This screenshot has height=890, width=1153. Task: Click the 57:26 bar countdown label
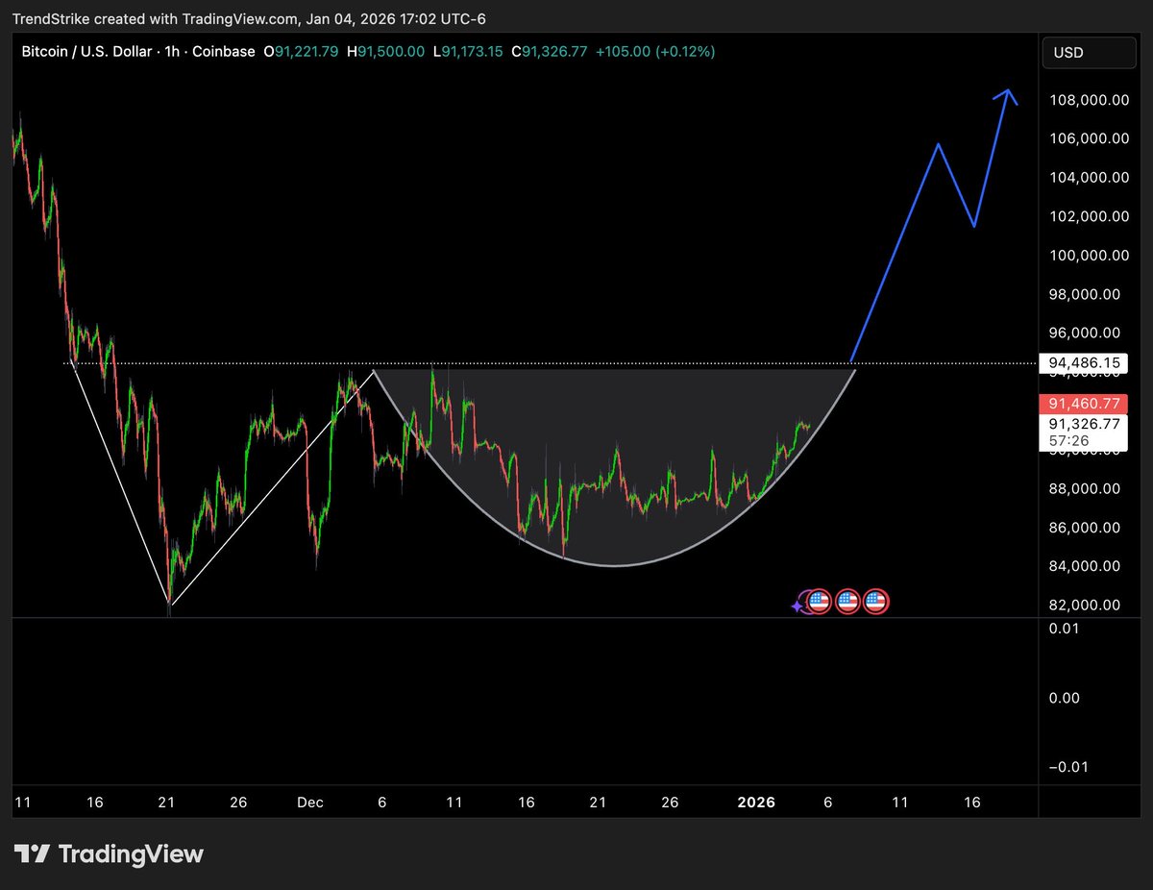tap(1068, 441)
